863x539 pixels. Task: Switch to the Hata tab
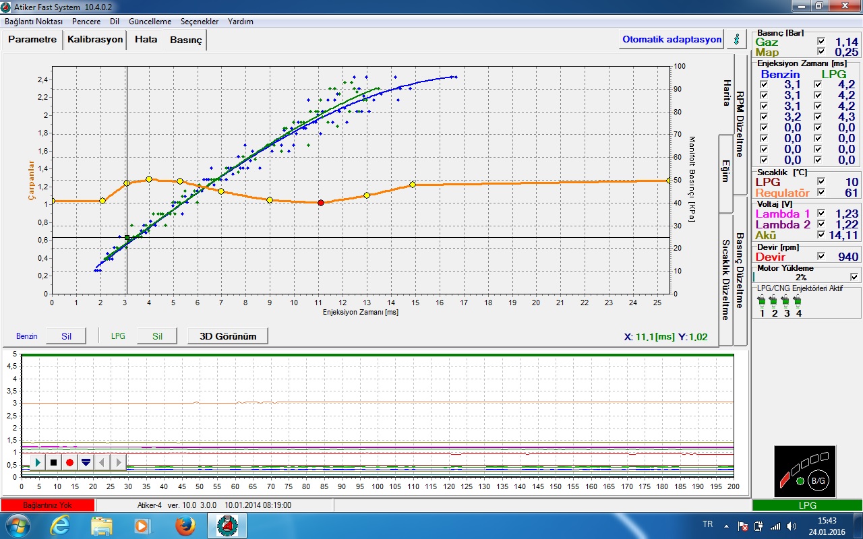pyautogui.click(x=146, y=39)
